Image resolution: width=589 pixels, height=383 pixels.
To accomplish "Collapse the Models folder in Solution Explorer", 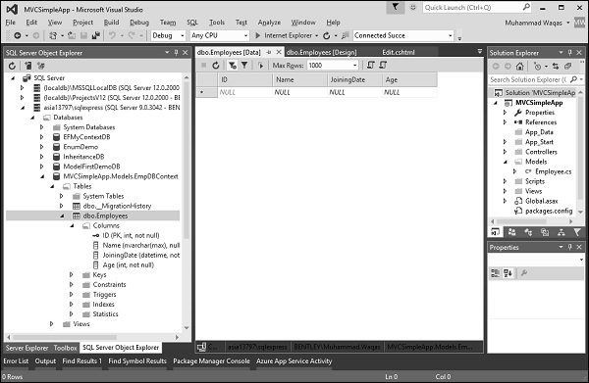I will (506, 162).
